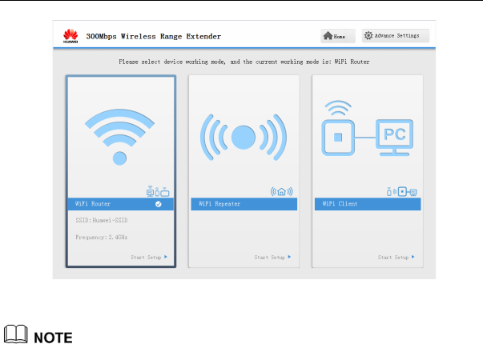Toggle the WiFi Router checkmark
Viewport: 483px width, 344px height.
(x=159, y=204)
